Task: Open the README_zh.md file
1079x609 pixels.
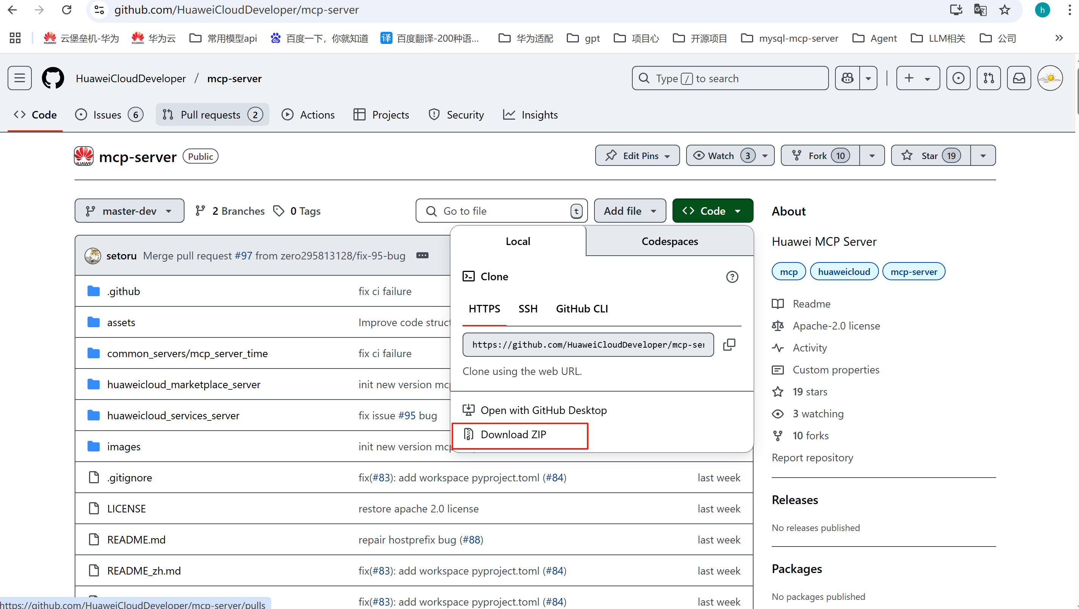Action: 144,570
